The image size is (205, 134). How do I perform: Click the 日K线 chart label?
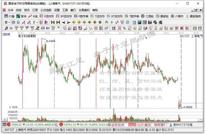tap(6, 34)
